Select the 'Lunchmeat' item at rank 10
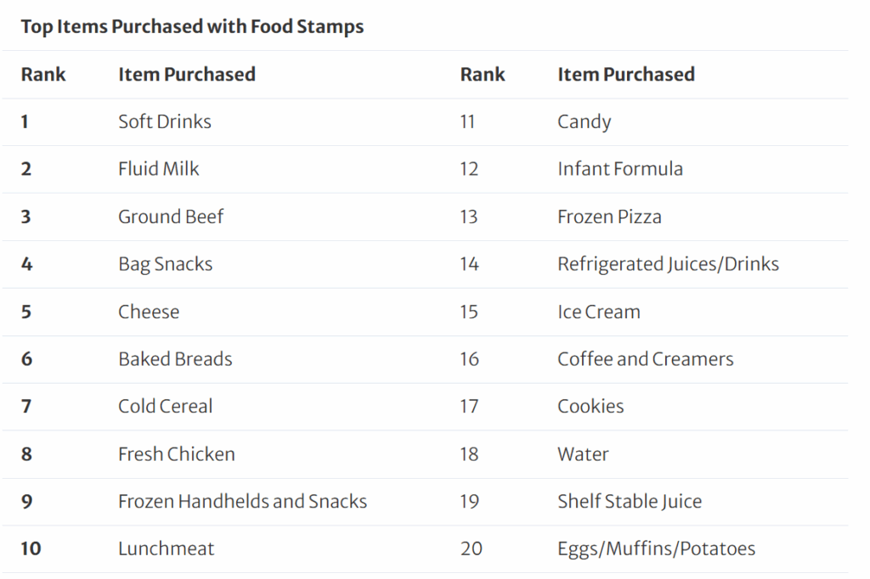This screenshot has width=870, height=579. click(x=167, y=548)
